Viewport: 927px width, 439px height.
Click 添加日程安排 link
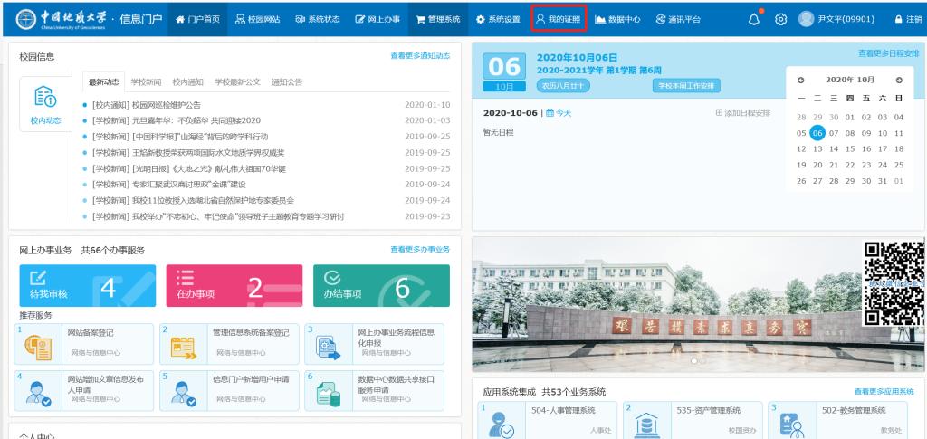742,113
